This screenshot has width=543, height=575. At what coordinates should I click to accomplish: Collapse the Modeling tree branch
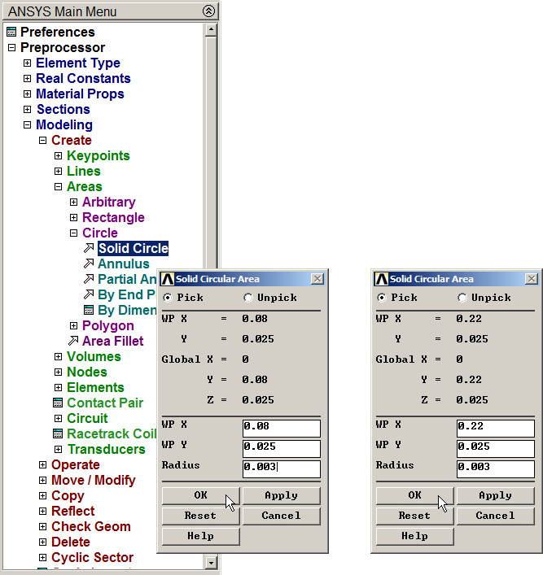28,125
